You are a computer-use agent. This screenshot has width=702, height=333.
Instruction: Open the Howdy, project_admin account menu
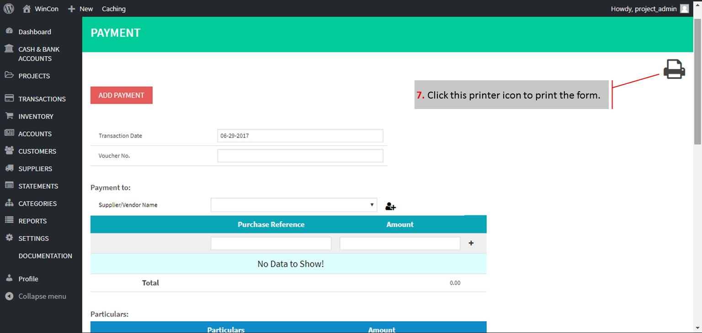tap(643, 9)
